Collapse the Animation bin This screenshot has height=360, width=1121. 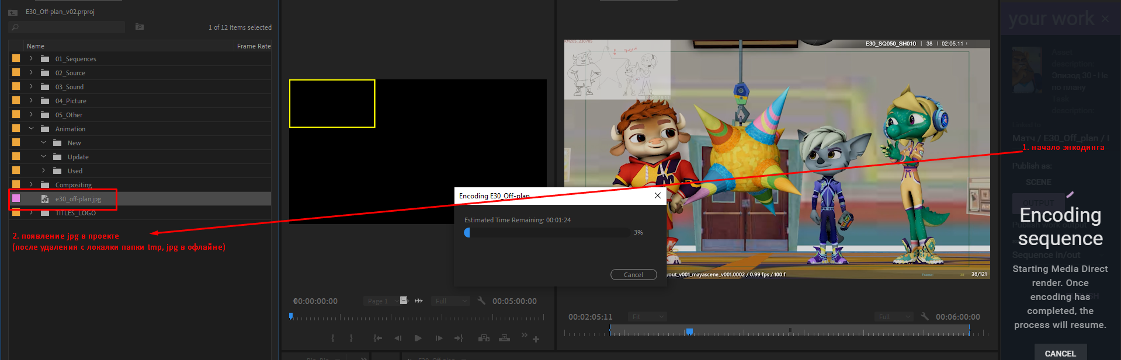(x=32, y=128)
